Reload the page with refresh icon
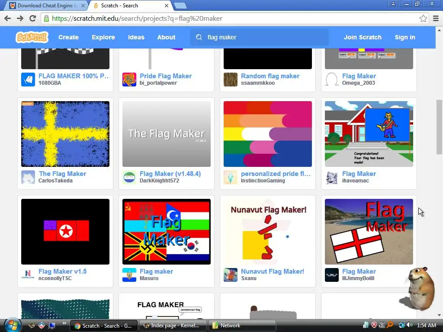Image resolution: width=443 pixels, height=332 pixels. click(x=33, y=19)
